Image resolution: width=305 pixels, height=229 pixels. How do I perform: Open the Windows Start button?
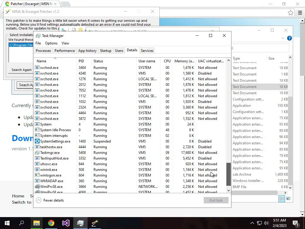coord(7,223)
